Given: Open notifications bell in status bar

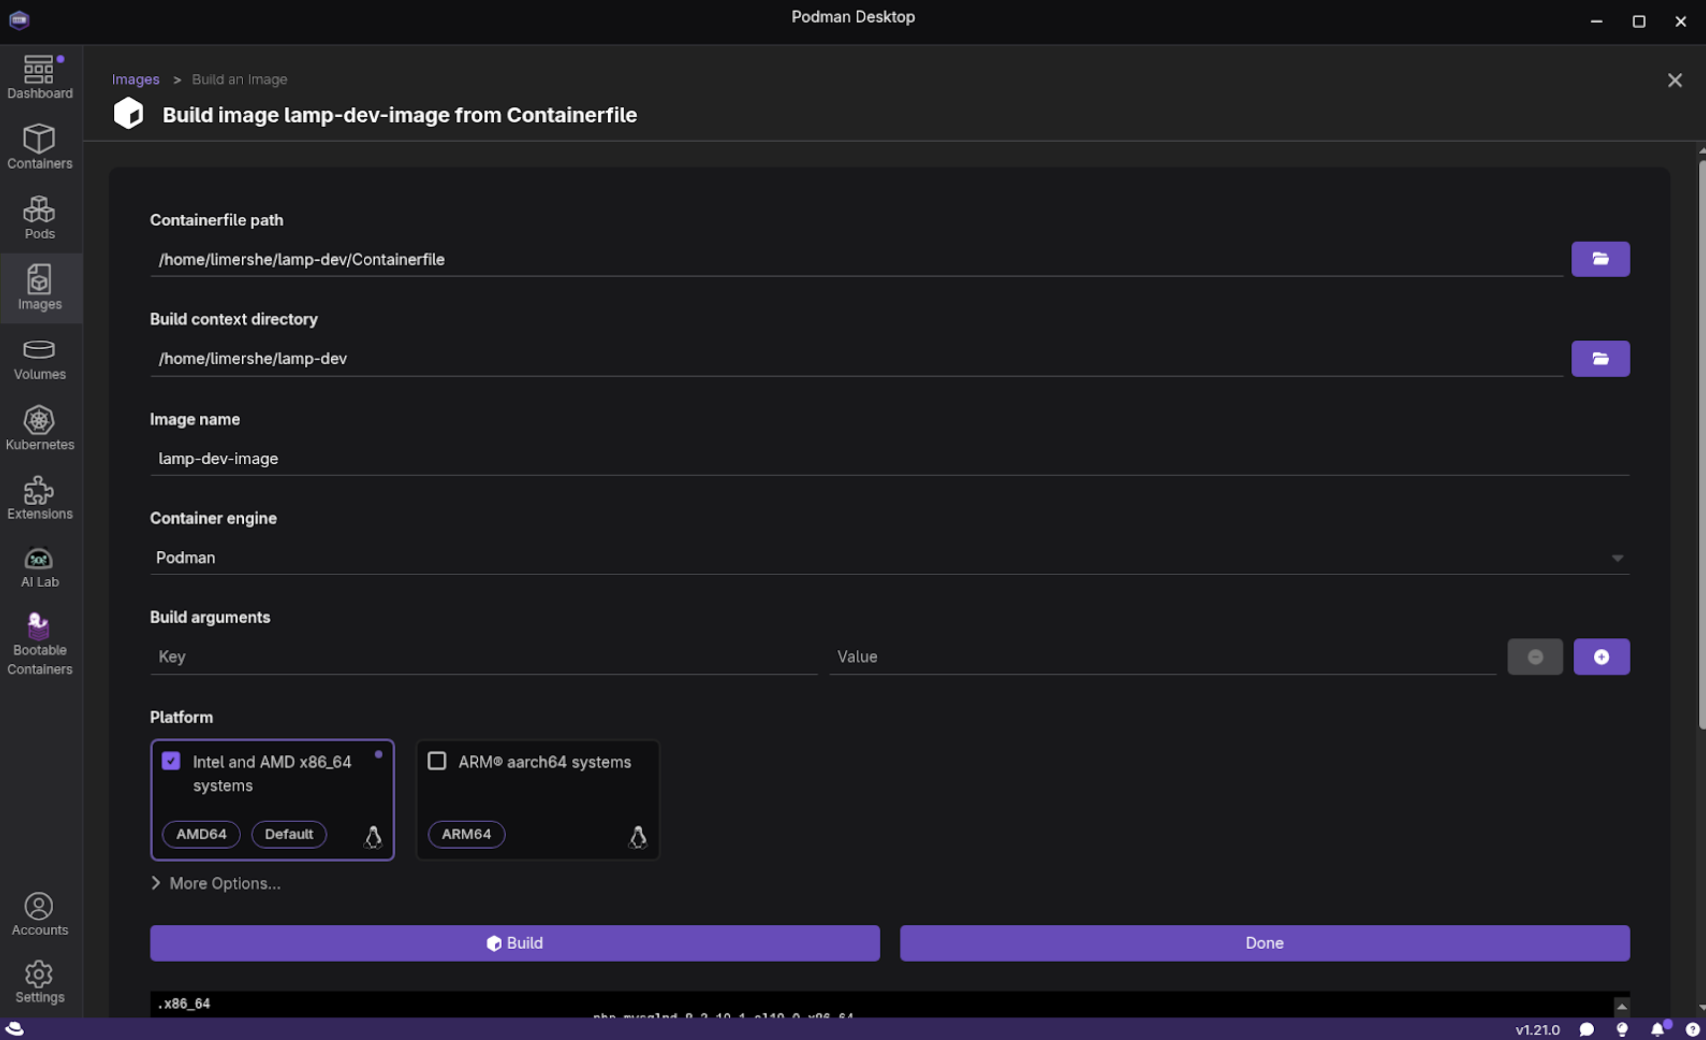Looking at the screenshot, I should click(1657, 1029).
